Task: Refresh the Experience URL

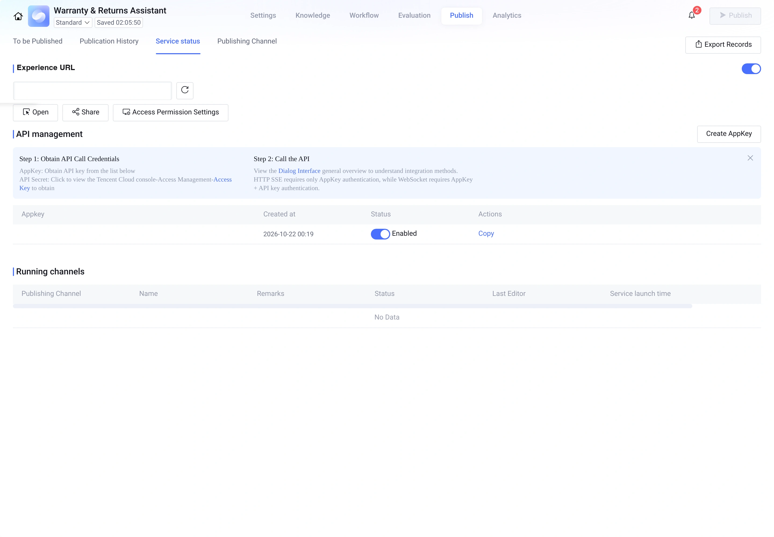Action: [x=185, y=90]
